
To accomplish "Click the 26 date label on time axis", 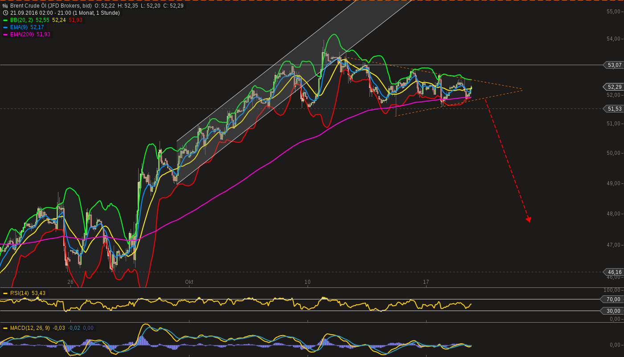I will 70,282.
